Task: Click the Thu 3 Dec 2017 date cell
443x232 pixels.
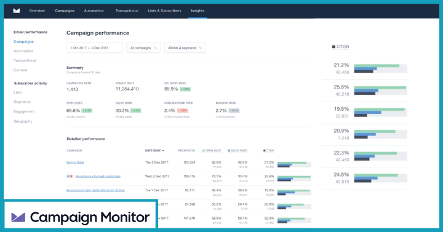Action: point(156,162)
